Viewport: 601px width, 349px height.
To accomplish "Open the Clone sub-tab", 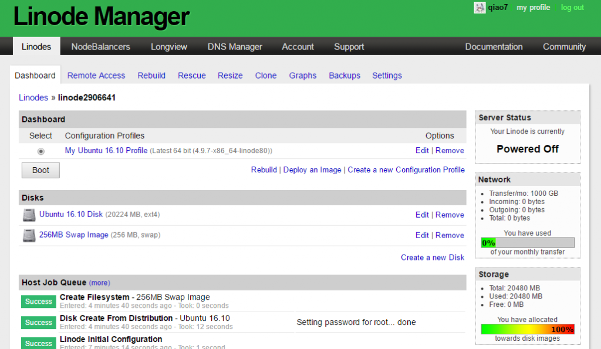I will click(266, 76).
